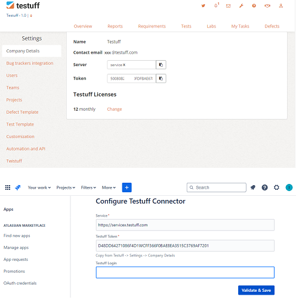Copy the Token with clipboard icon
This screenshot has height=300, width=296.
[x=161, y=79]
